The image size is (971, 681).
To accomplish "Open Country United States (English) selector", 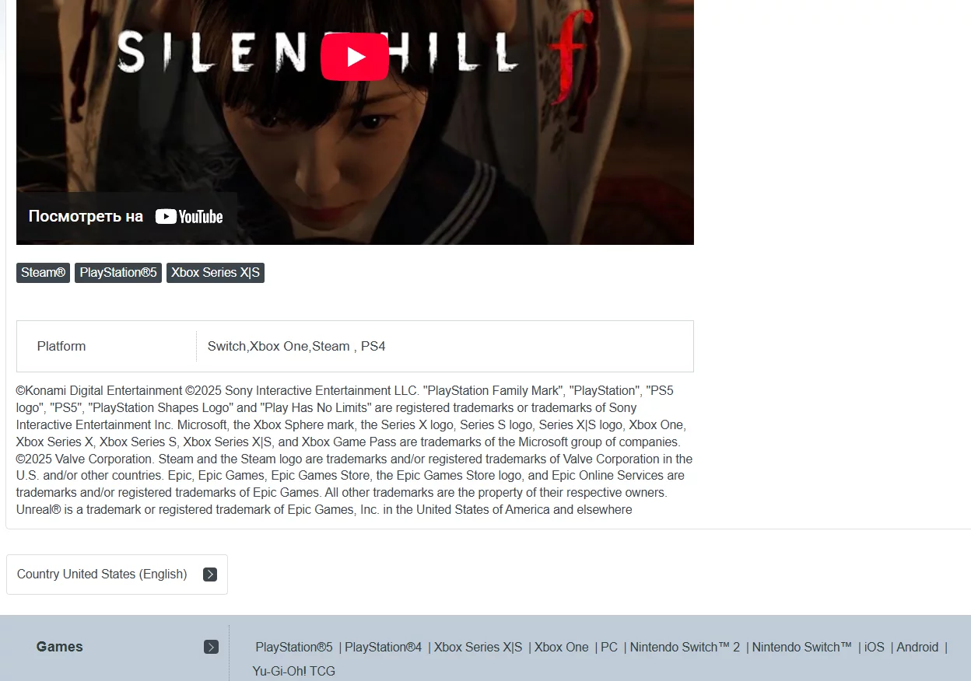I will coord(117,574).
